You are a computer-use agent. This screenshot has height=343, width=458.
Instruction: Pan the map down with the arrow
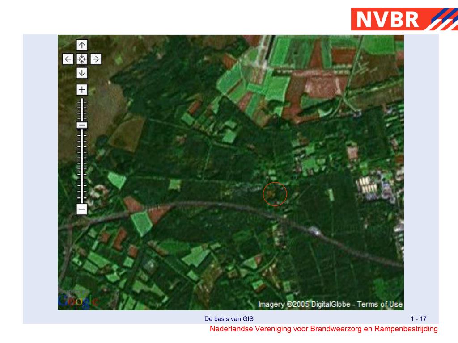click(x=82, y=73)
